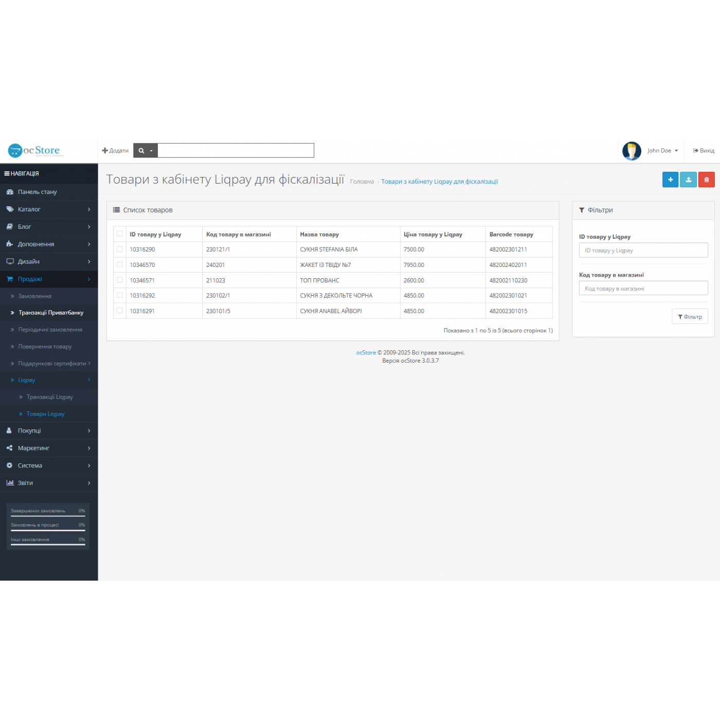Viewport: 720px width, 720px height.
Task: Toggle the select-all checkbox in table header
Action: click(x=120, y=234)
